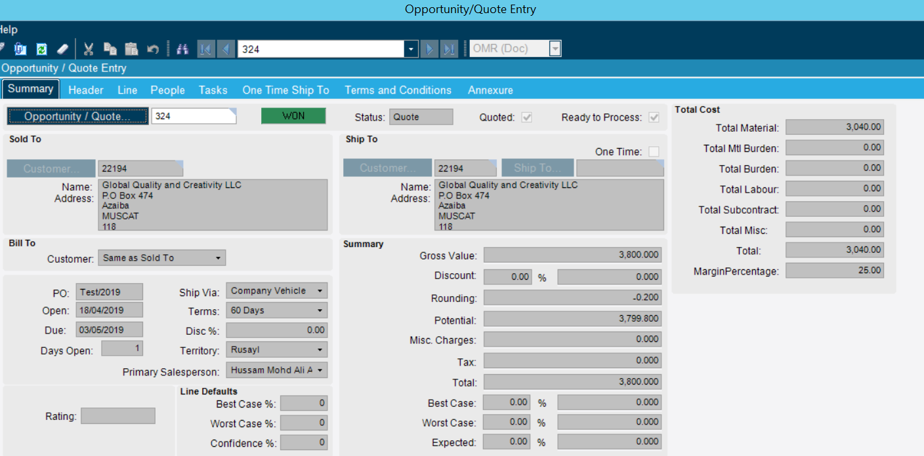
Task: Click the Cut scissors icon
Action: point(89,49)
